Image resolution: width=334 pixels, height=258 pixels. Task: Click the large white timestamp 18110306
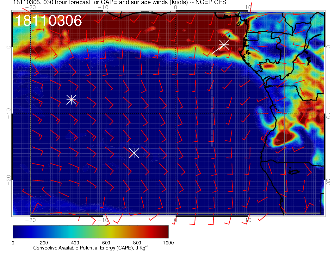point(48,21)
